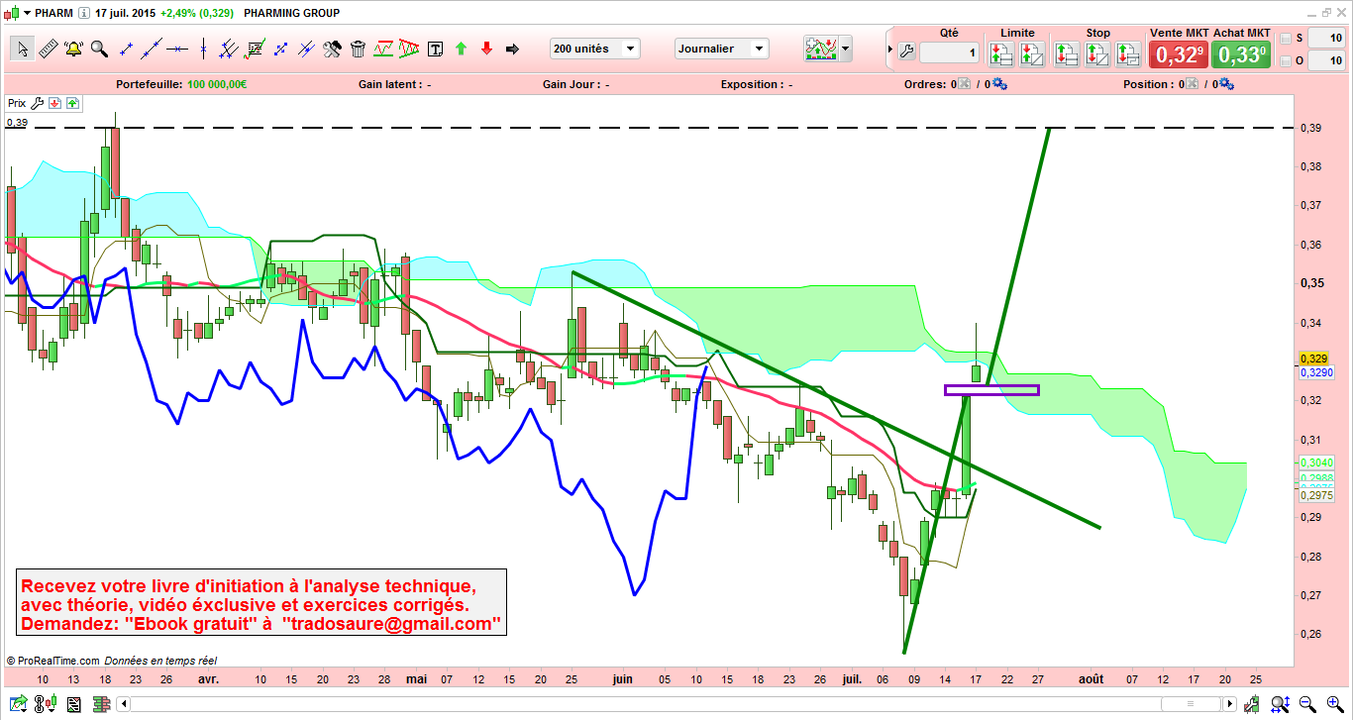The height and width of the screenshot is (720, 1353).
Task: Open the Journalier timeframe dropdown
Action: [722, 49]
